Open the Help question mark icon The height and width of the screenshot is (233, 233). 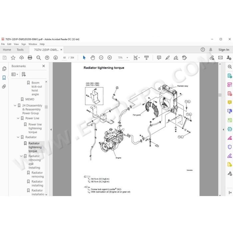pyautogui.click(x=203, y=50)
